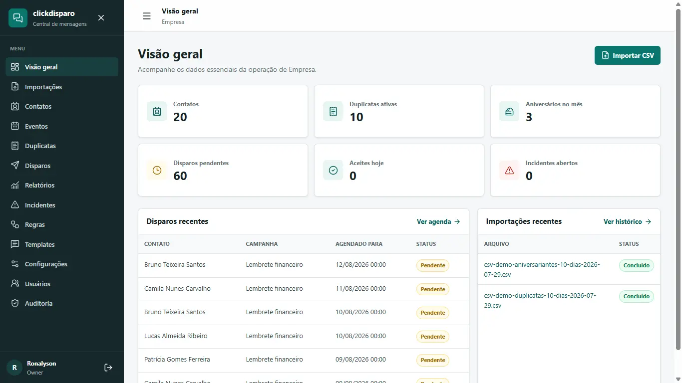Click the Disparos pendentes clock icon

(x=157, y=170)
